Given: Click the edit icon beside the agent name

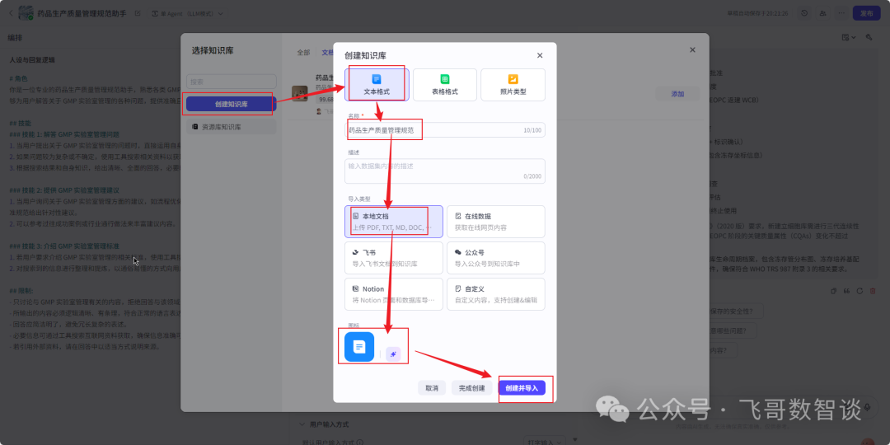Looking at the screenshot, I should 138,13.
